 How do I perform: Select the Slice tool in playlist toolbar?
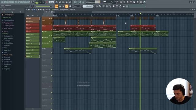(43, 9)
